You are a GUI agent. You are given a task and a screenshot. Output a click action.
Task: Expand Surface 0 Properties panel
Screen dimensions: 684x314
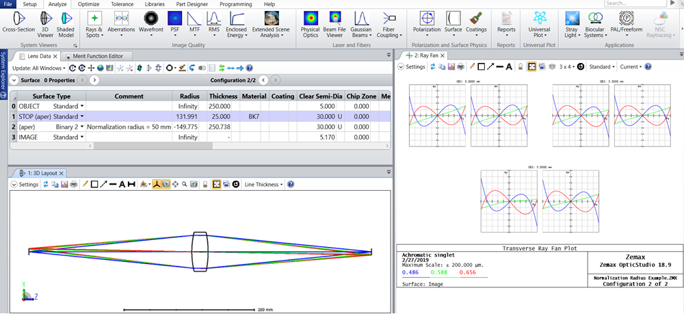tap(14, 80)
